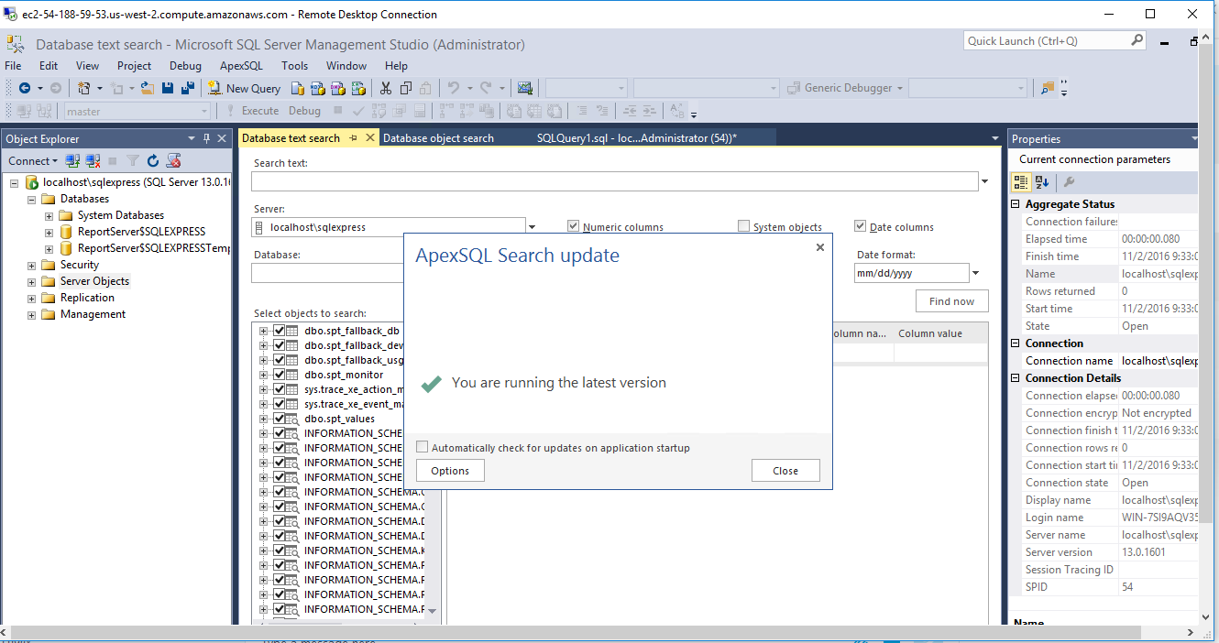The height and width of the screenshot is (643, 1219).
Task: Check the System objects checkbox
Action: 744,226
